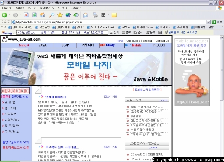
Task: Expand the address bar URL dropdown
Action: [x=209, y=22]
